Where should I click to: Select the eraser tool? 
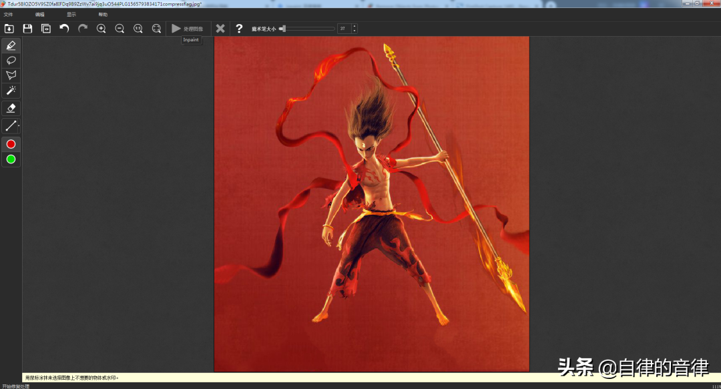(11, 108)
